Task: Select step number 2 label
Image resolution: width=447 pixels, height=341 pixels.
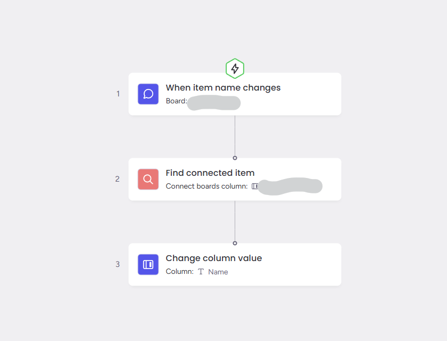Action: (x=118, y=179)
